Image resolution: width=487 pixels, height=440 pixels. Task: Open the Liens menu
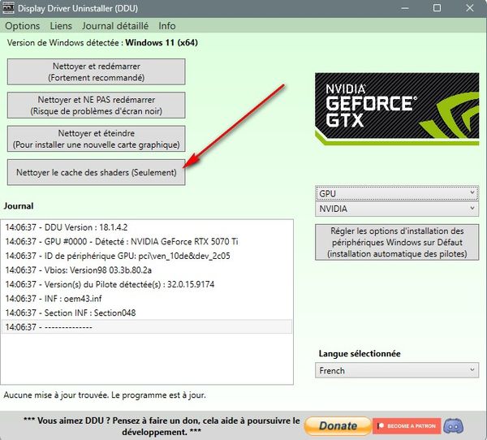[x=61, y=26]
